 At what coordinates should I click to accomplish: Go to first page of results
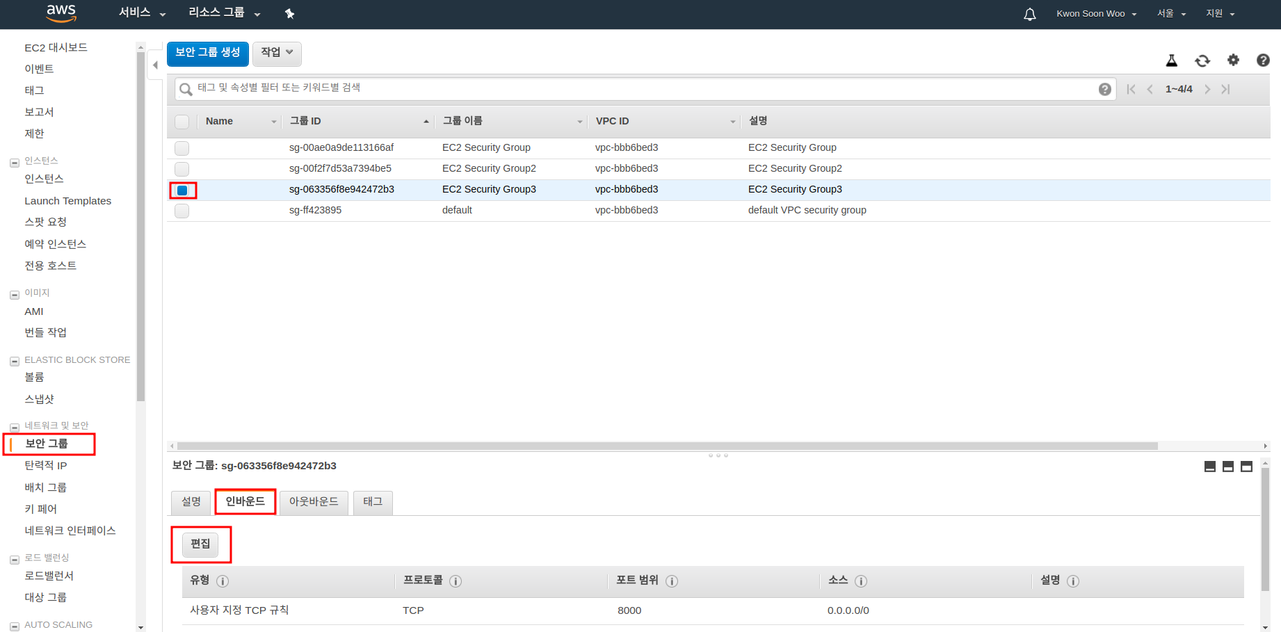coord(1131,89)
